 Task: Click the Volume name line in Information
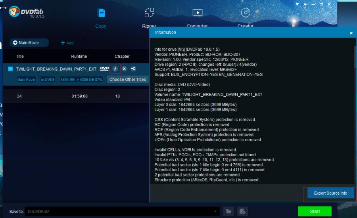[x=208, y=94]
